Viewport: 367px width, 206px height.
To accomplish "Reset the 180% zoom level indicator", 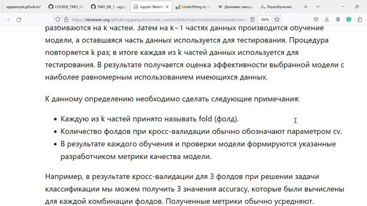I will pyautogui.click(x=265, y=19).
